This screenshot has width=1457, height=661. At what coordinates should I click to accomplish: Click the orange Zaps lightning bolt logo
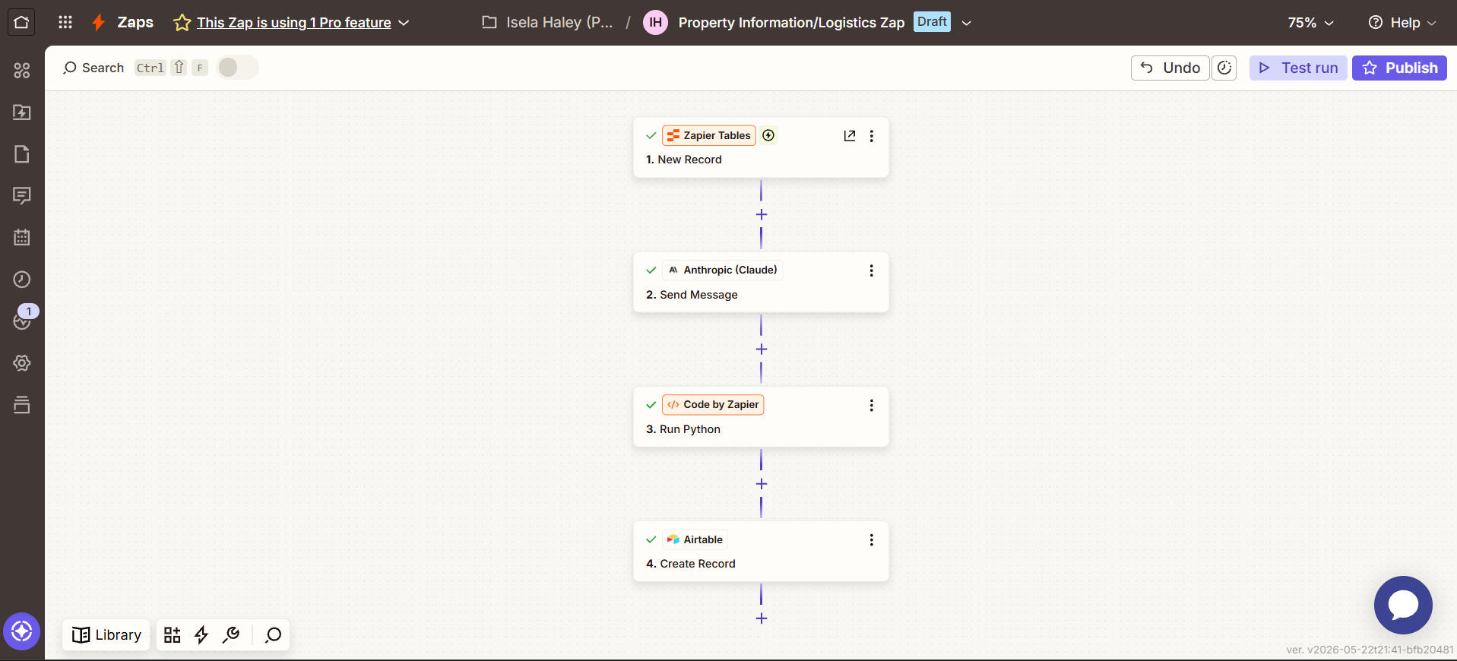pos(98,23)
